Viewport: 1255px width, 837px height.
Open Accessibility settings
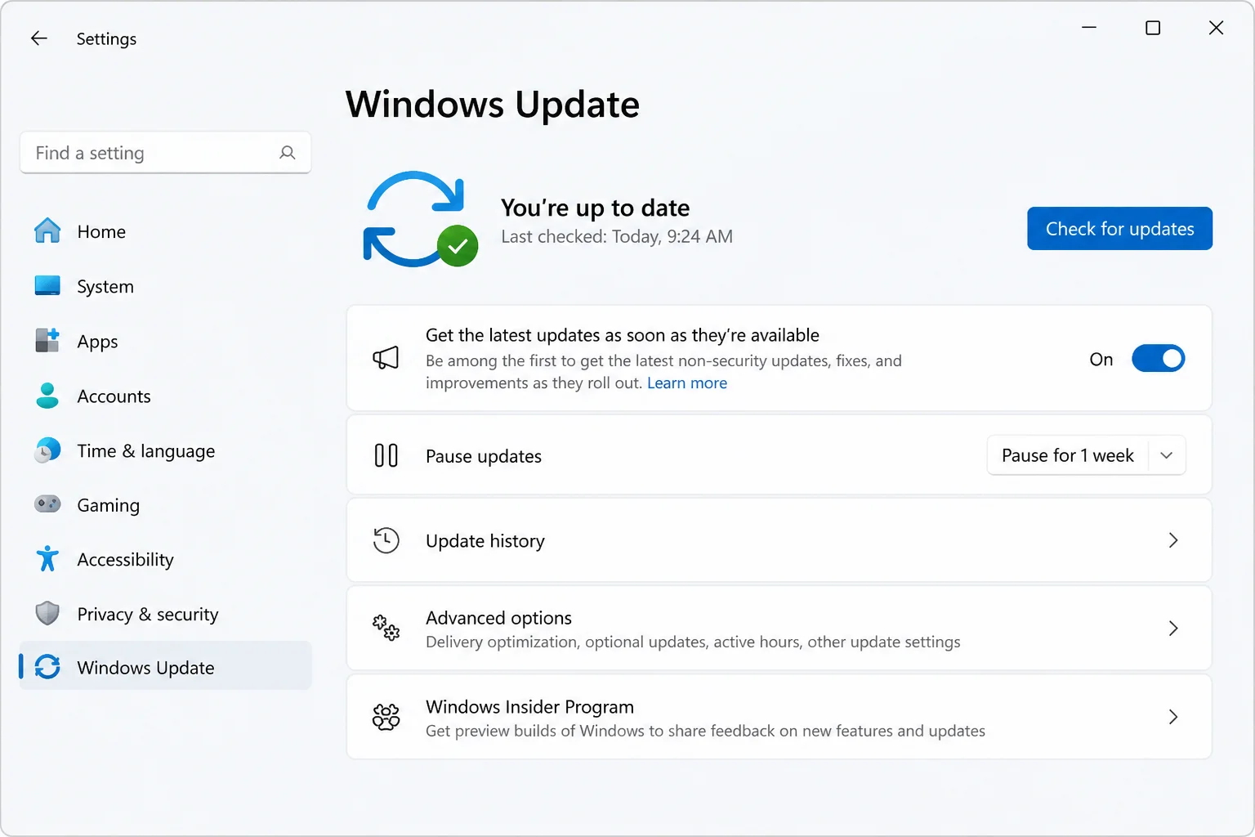pos(166,559)
